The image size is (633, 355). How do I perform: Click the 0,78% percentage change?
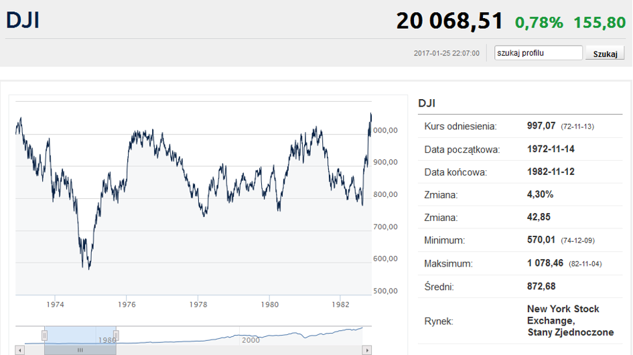click(539, 23)
